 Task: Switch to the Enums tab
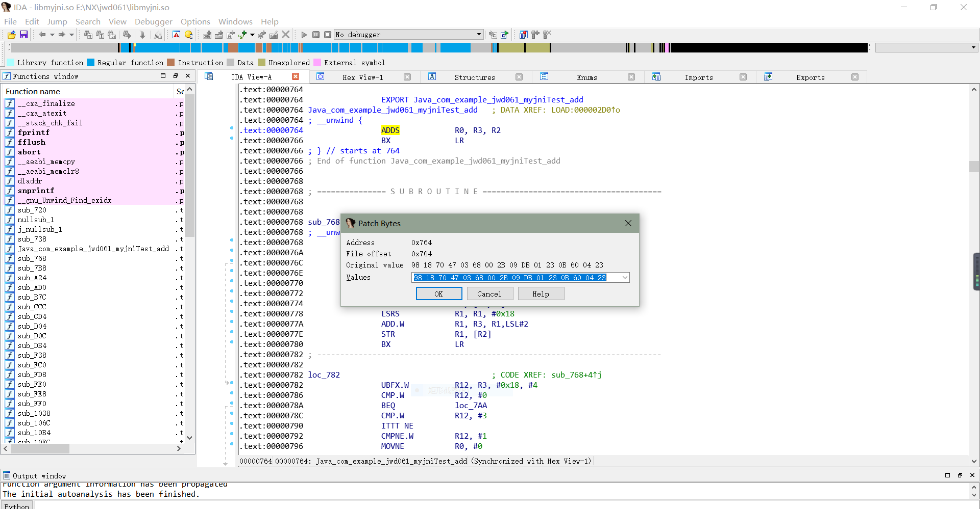587,77
